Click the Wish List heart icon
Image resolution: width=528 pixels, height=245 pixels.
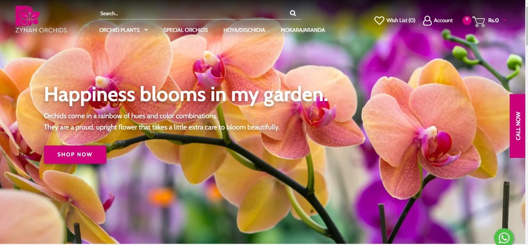379,20
